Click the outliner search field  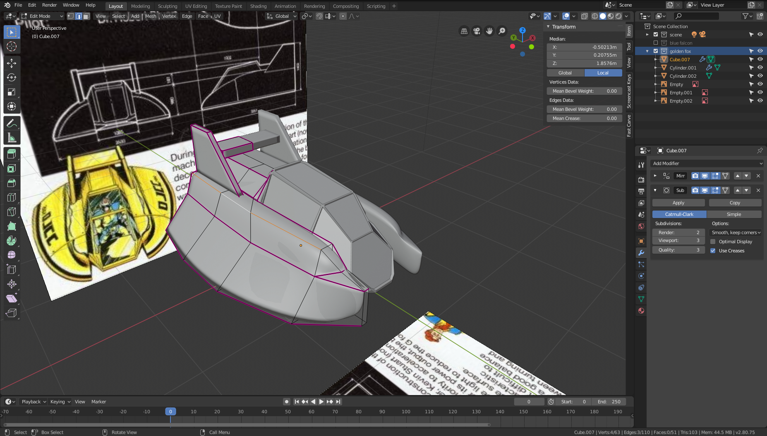[696, 16]
